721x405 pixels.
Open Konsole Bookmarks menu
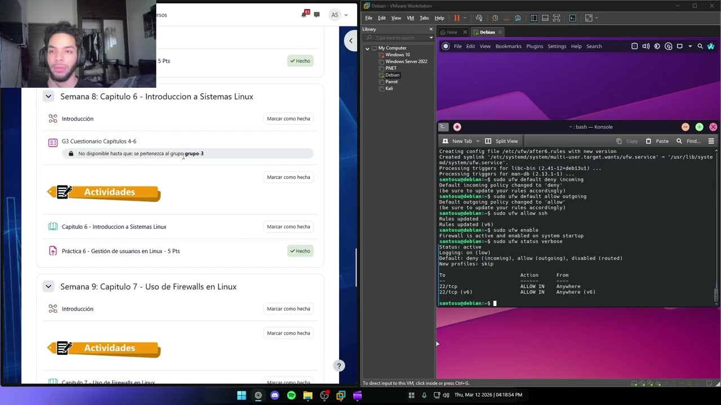[508, 46]
